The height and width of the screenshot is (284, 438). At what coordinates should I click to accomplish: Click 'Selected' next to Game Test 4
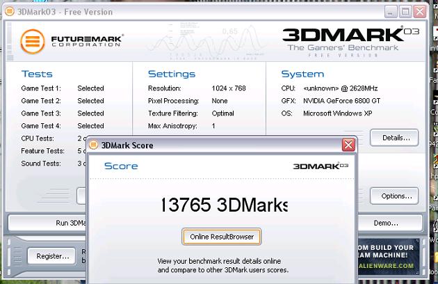[x=90, y=126]
